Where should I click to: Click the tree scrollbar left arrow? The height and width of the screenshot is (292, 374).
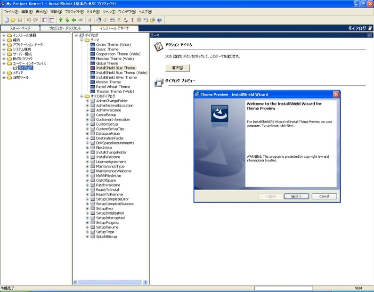75,283
